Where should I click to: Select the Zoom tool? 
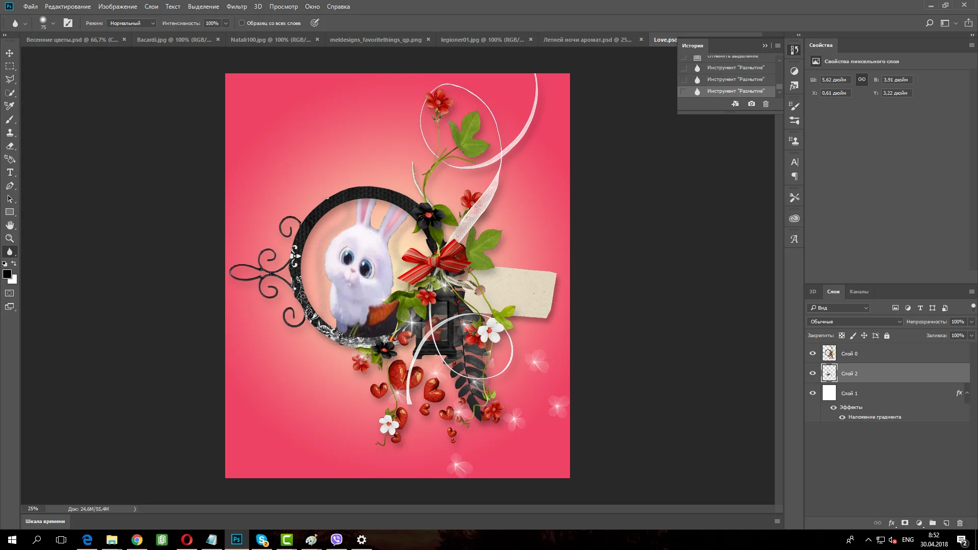coord(9,238)
